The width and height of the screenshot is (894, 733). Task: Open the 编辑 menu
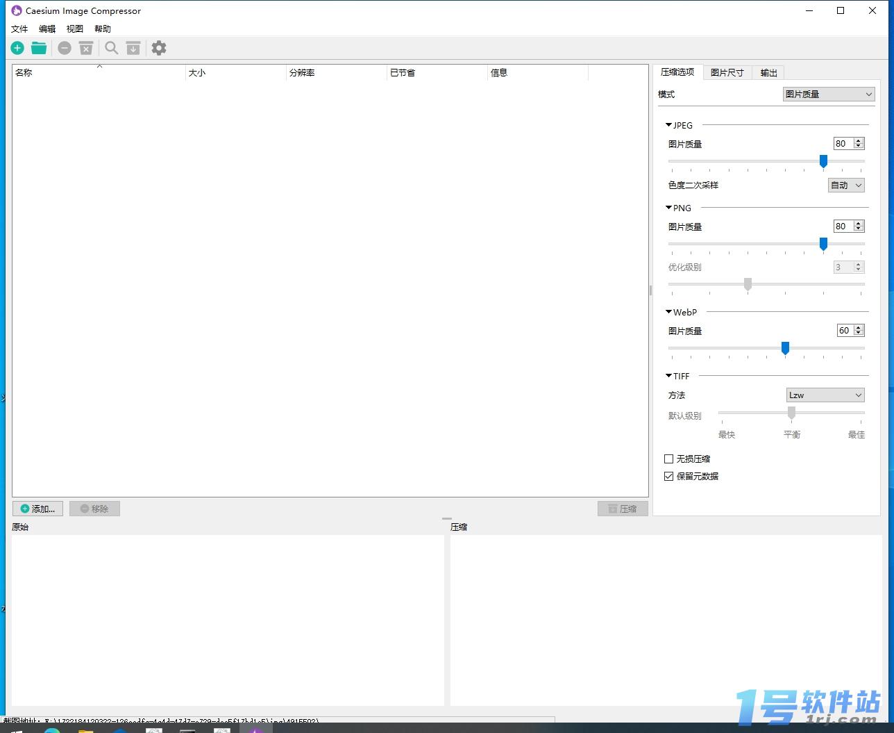(47, 28)
